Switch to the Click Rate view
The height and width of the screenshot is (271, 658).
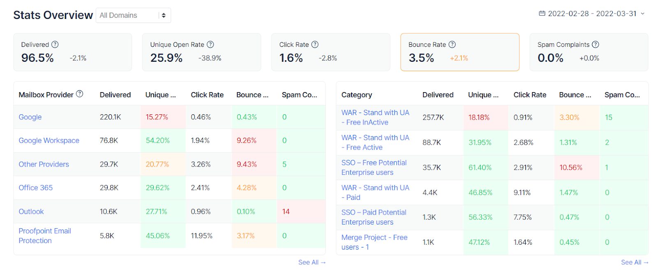[x=330, y=52]
